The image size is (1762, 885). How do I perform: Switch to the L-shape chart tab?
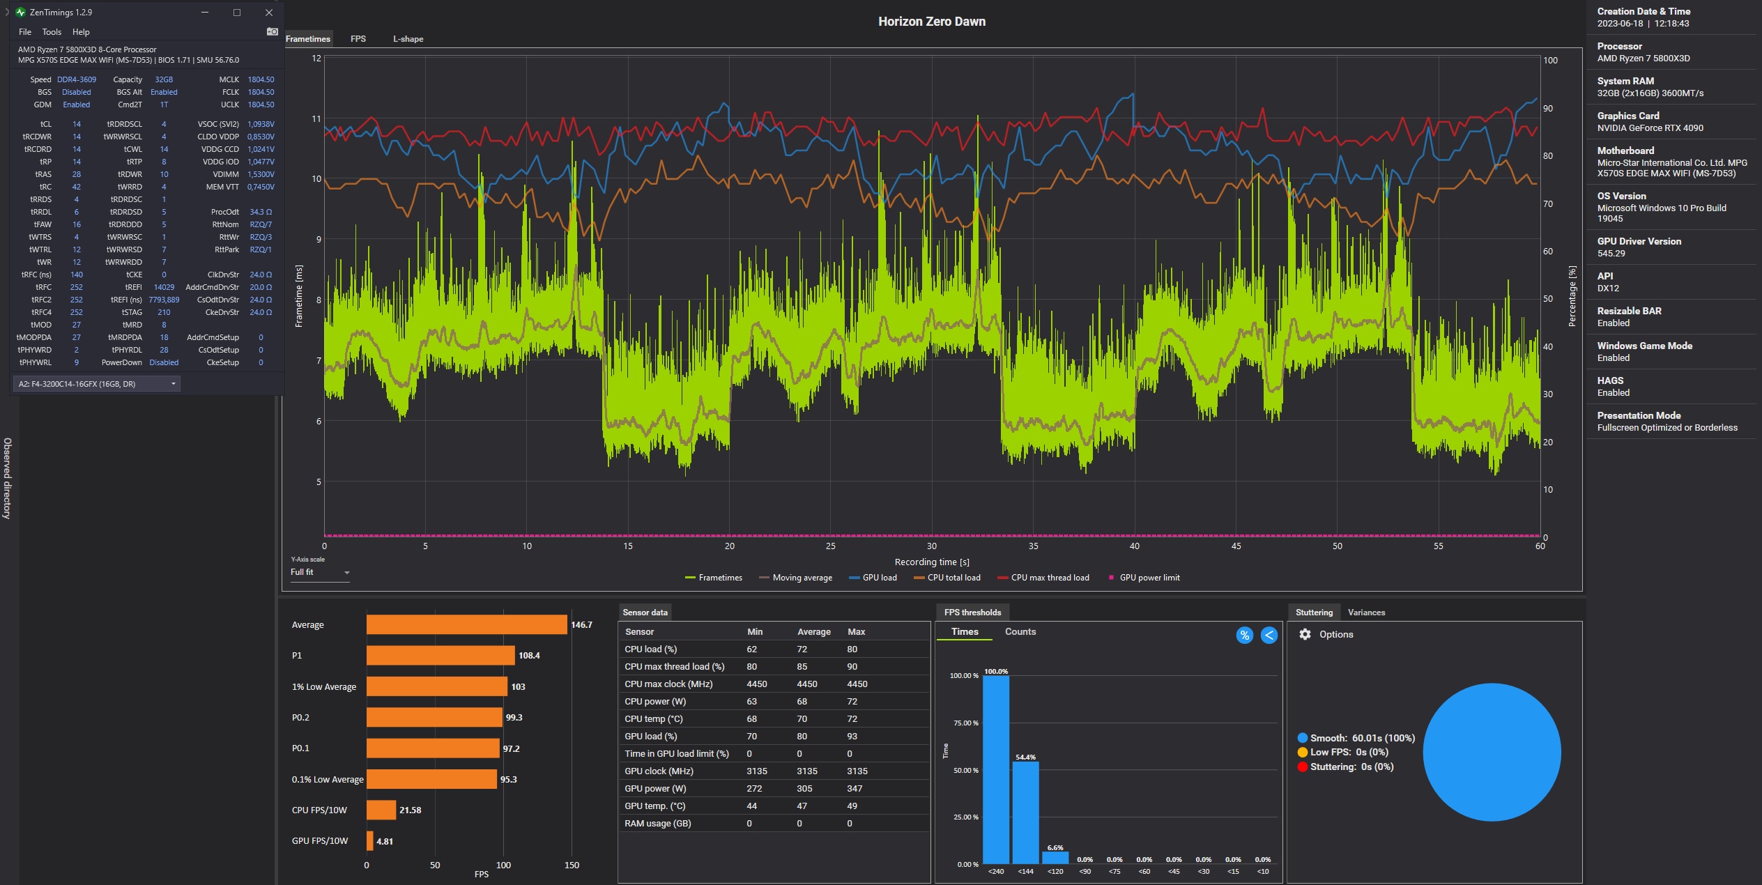(408, 39)
